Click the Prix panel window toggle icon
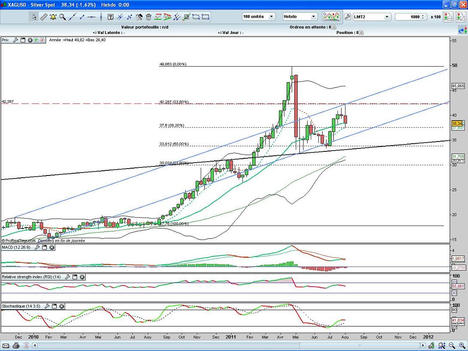This screenshot has height=351, width=468. (23, 40)
